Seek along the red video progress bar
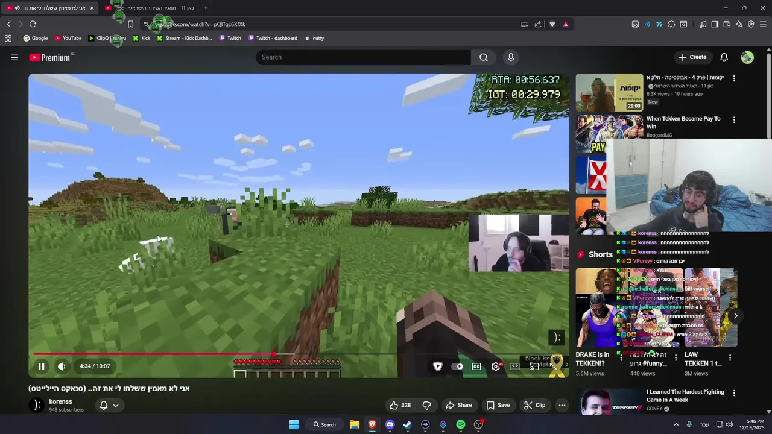Viewport: 772px width, 434px height. 154,354
